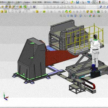The width and height of the screenshot is (108, 108).
Task: Click the Apply Scene icon
Action: click(x=94, y=16)
